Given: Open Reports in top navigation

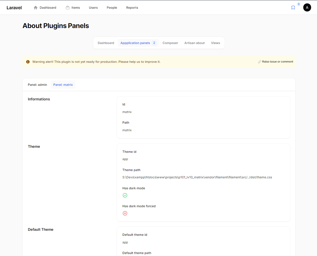Looking at the screenshot, I should 132,8.
